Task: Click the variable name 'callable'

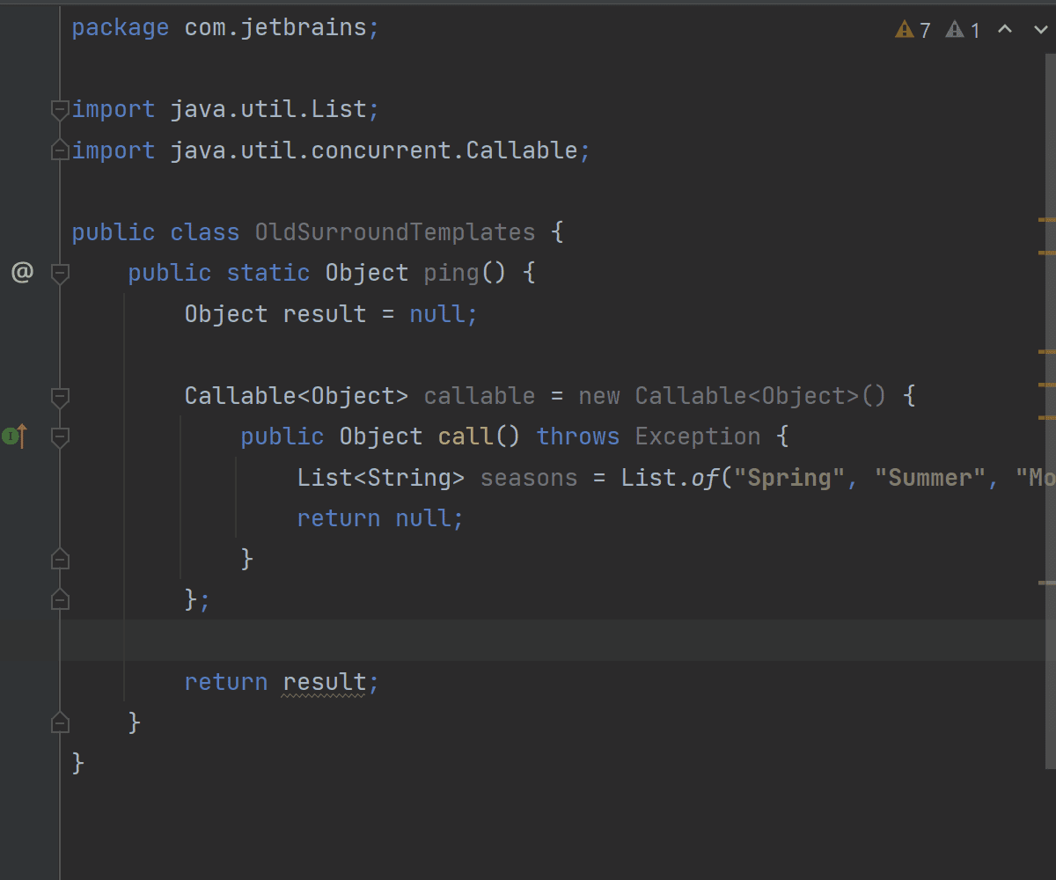Action: [480, 396]
